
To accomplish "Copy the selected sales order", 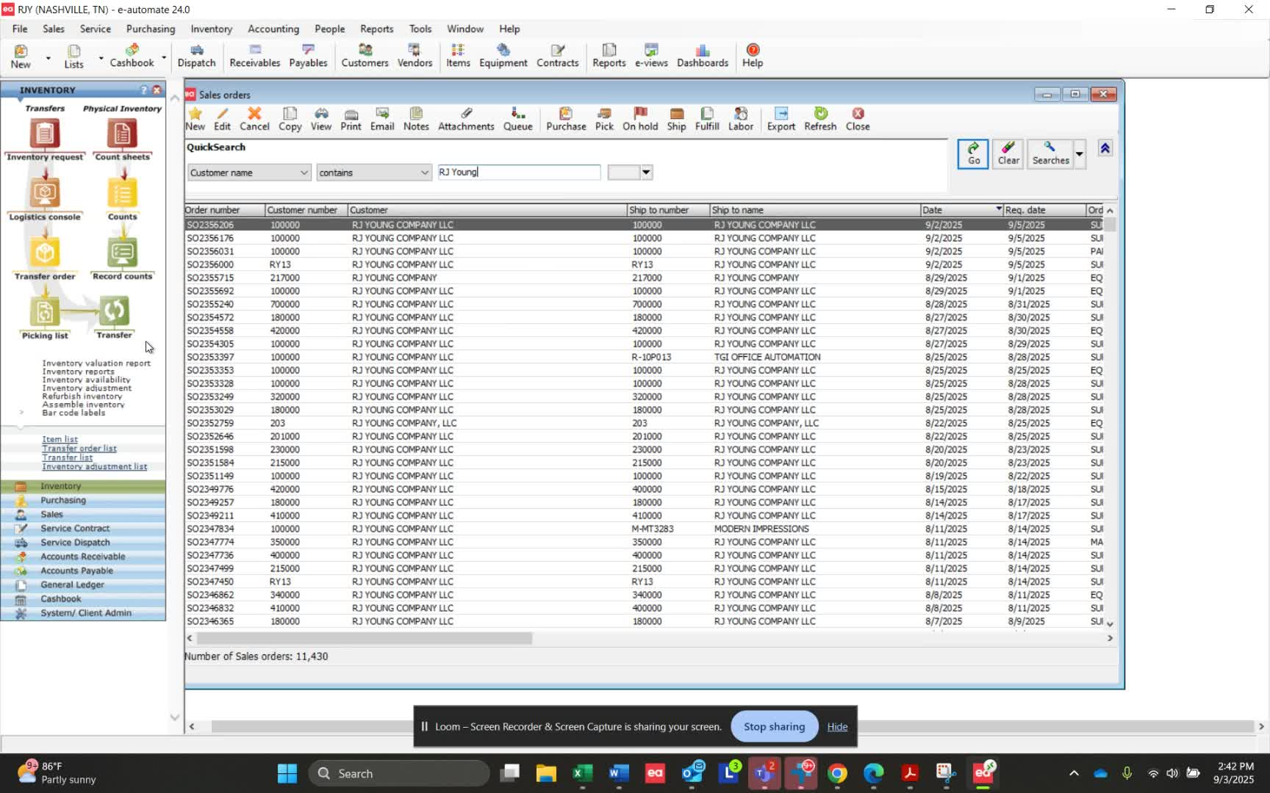I will tap(290, 119).
